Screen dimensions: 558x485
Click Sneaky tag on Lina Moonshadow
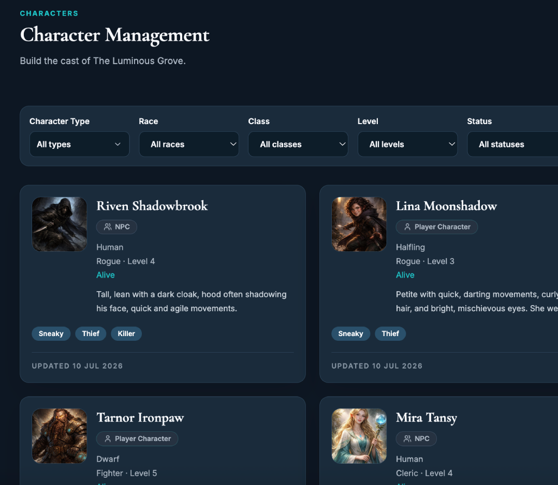[350, 334]
